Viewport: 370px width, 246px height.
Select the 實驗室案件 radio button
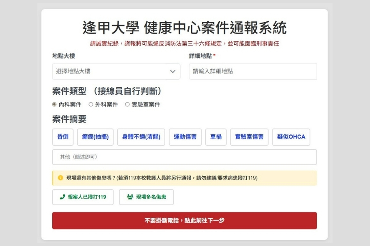[127, 105]
